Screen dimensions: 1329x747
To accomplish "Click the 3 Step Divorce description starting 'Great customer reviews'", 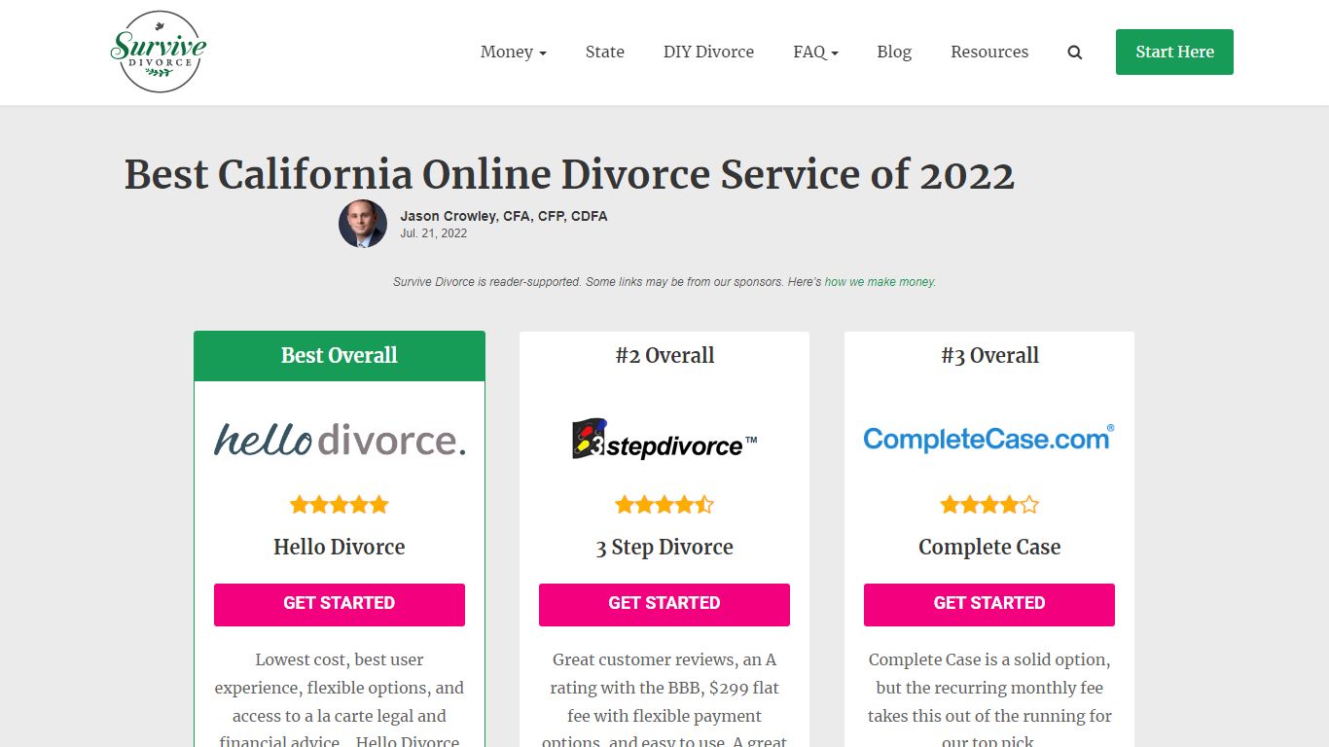I will (664, 700).
